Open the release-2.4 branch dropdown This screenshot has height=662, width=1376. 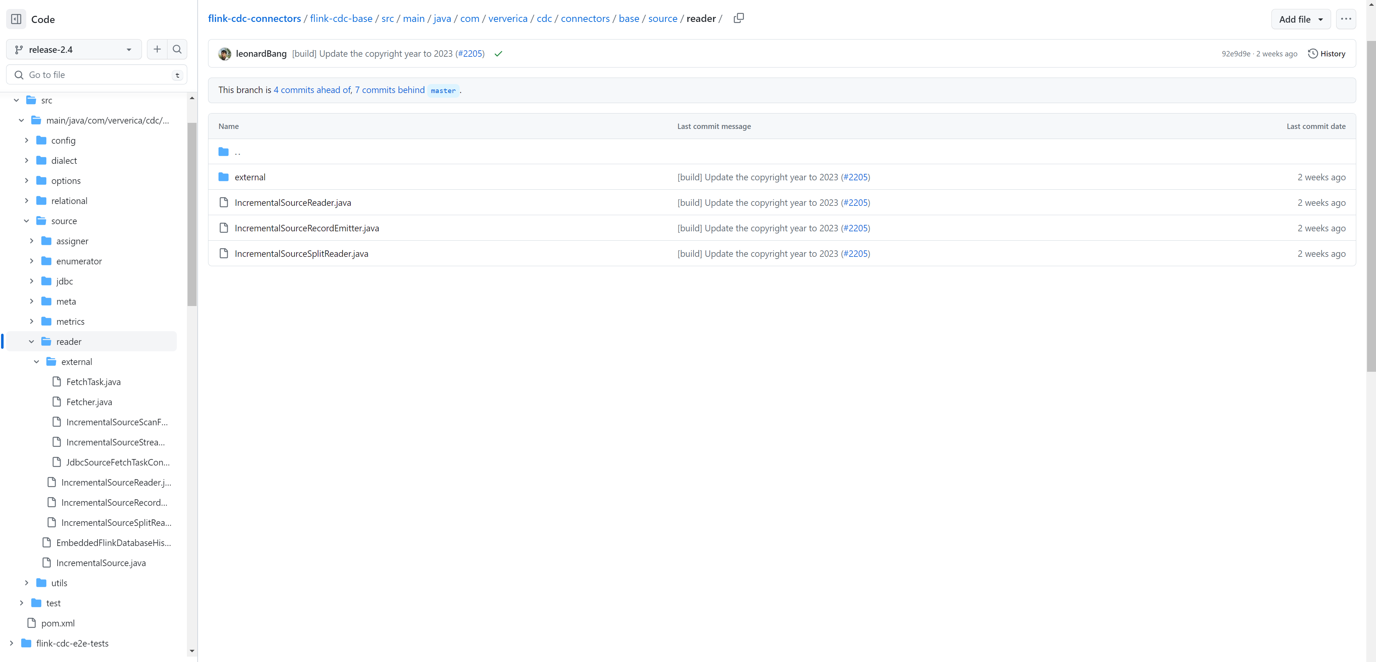(74, 49)
